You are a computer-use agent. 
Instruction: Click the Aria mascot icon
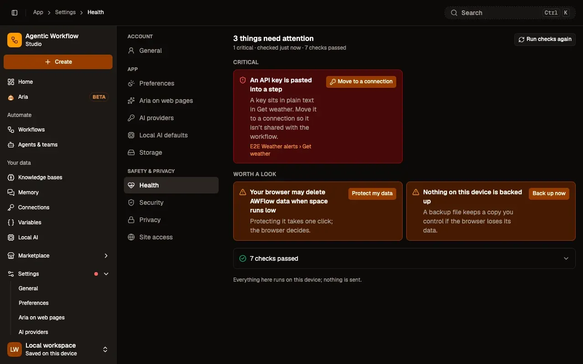[x=11, y=97]
